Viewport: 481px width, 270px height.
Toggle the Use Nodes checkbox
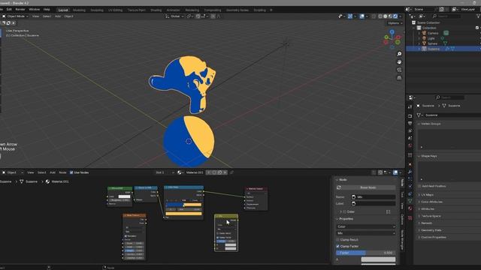[71, 172]
